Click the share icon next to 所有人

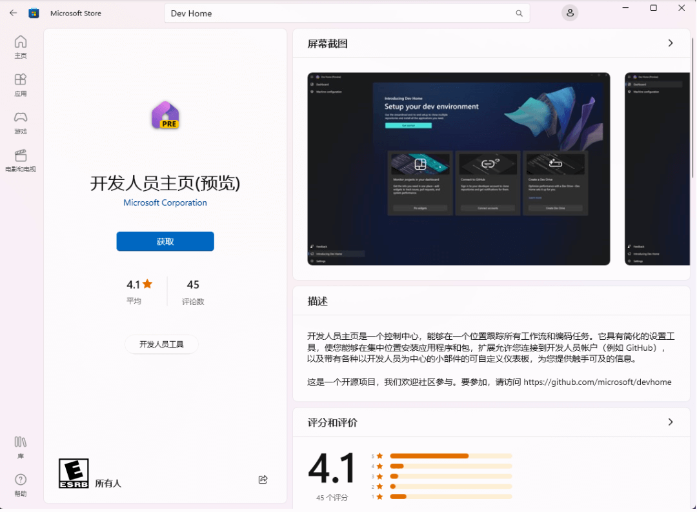pyautogui.click(x=263, y=479)
